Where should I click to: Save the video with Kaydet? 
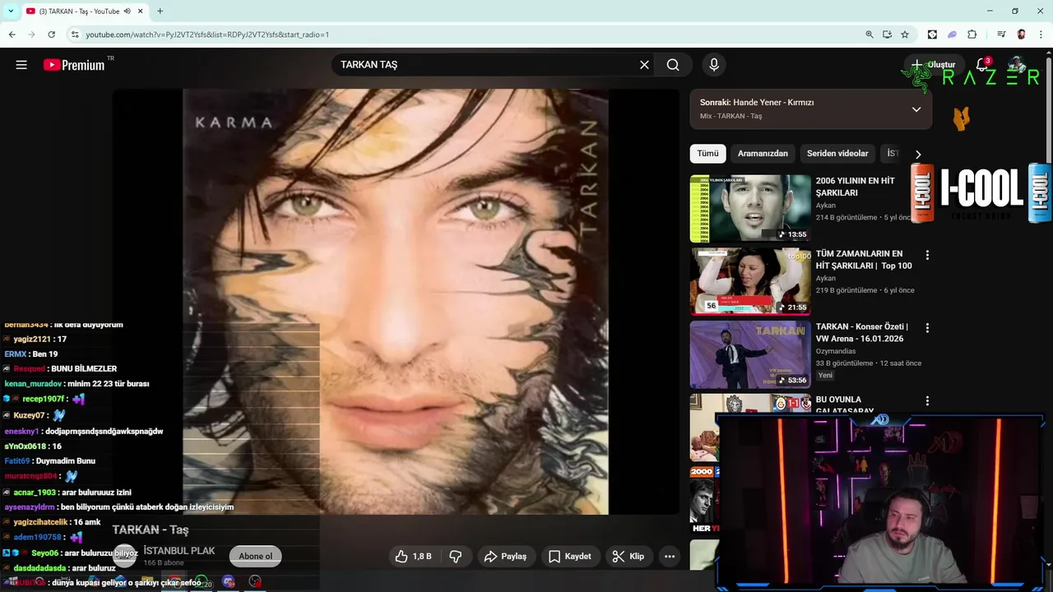(569, 557)
